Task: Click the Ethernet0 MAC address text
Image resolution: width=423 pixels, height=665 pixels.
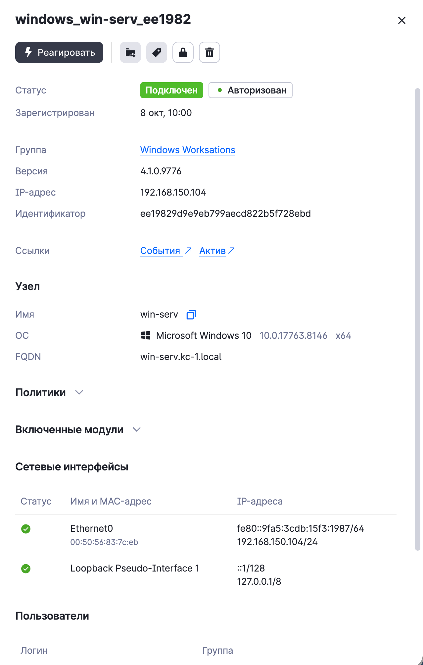Action: pyautogui.click(x=104, y=542)
